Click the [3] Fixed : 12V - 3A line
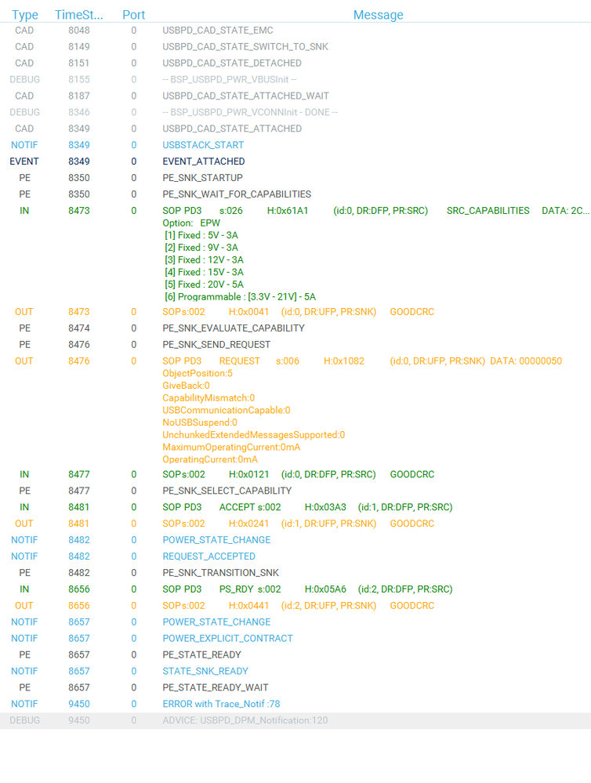591x783 pixels. [204, 260]
